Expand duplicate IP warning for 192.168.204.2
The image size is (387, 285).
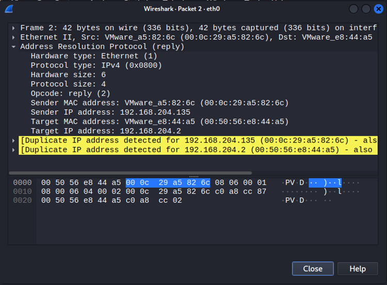point(14,150)
